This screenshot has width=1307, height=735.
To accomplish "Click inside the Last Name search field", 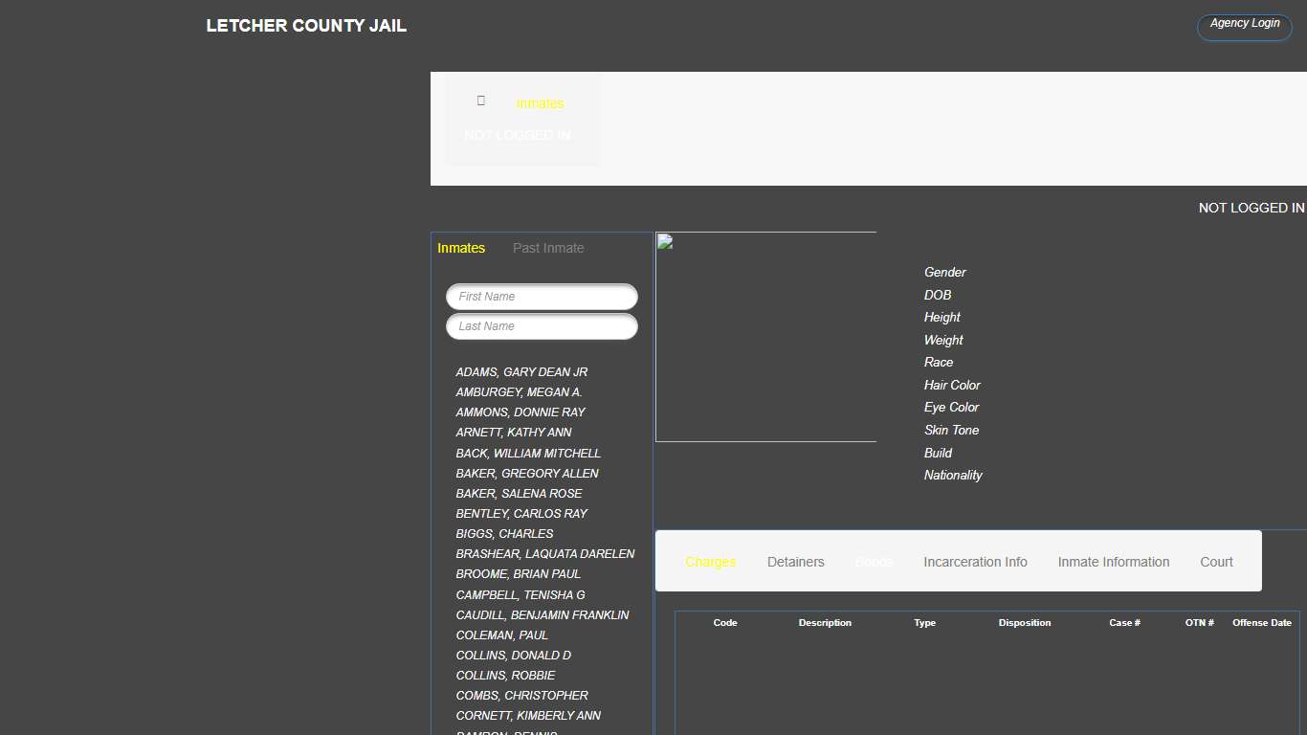I will point(542,326).
